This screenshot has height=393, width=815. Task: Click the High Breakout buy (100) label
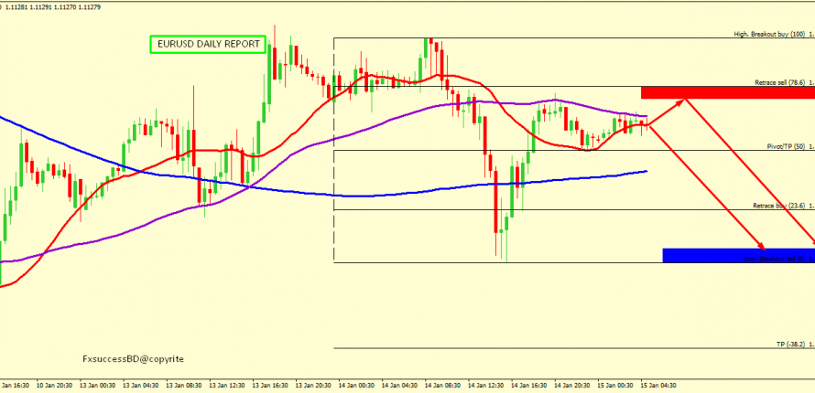click(769, 35)
